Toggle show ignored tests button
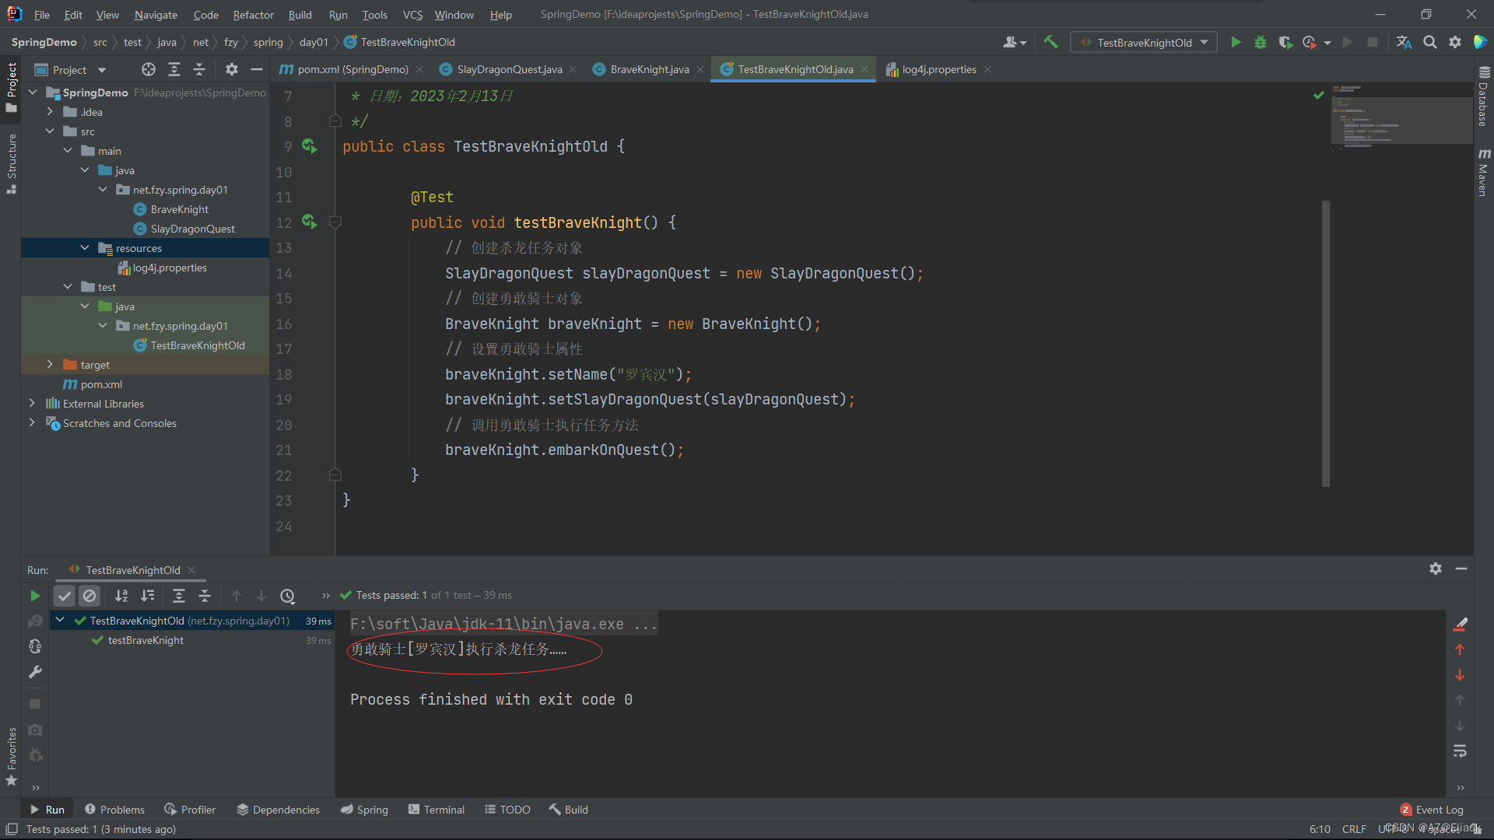Viewport: 1494px width, 840px height. (x=90, y=596)
